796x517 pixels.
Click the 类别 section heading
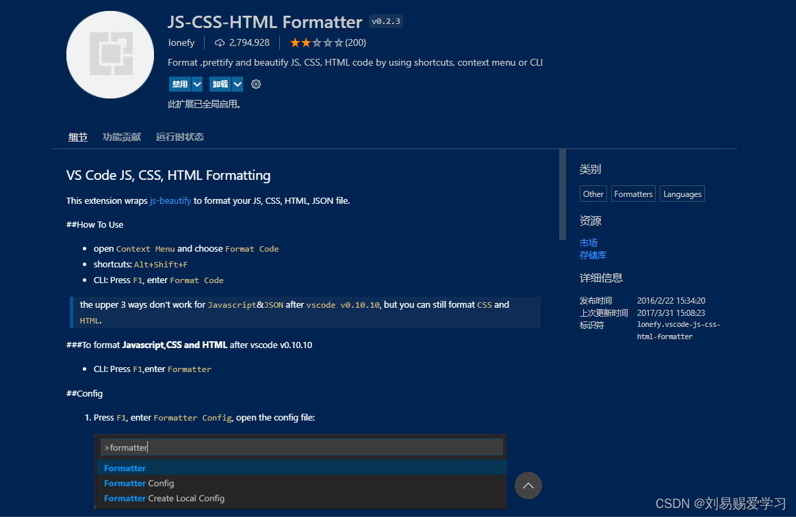[590, 170]
